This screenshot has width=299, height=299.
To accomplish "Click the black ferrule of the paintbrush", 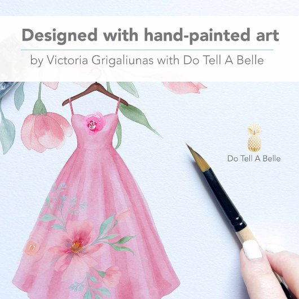I will [223, 199].
